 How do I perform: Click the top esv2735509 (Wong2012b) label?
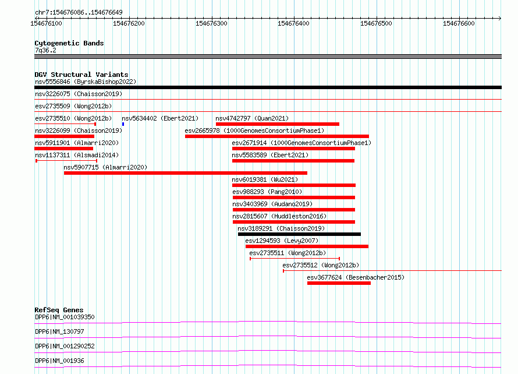(x=73, y=106)
